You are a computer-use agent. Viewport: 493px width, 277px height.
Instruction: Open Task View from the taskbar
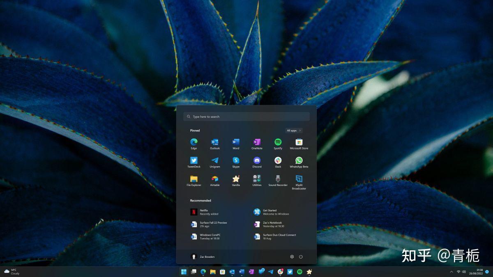click(x=194, y=272)
